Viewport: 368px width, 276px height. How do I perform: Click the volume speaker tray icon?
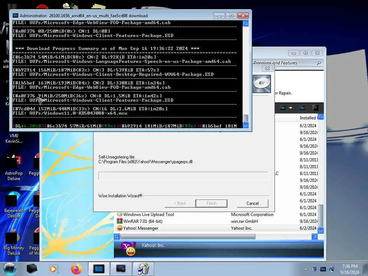tap(332, 269)
